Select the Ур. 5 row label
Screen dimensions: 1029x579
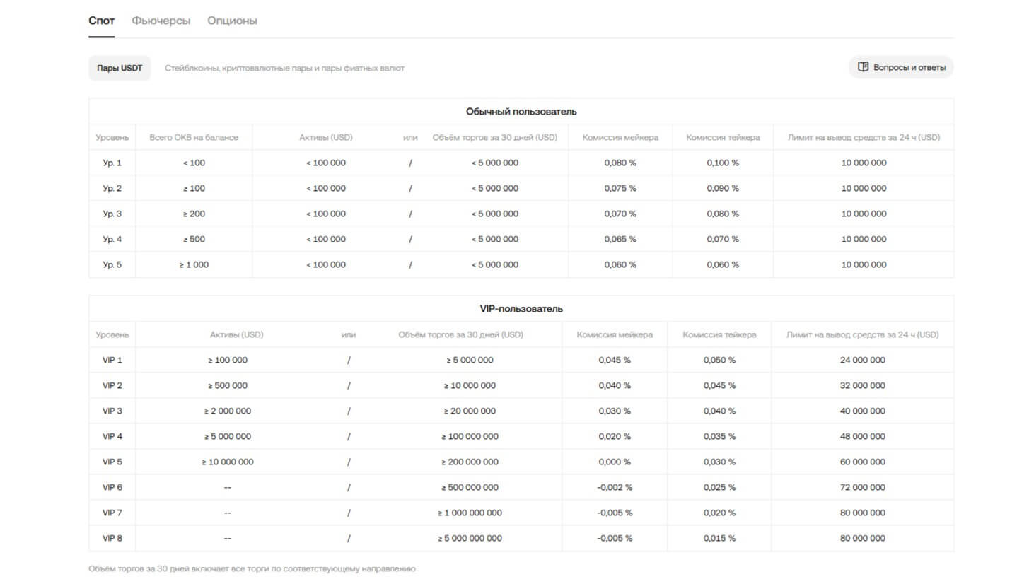point(112,264)
